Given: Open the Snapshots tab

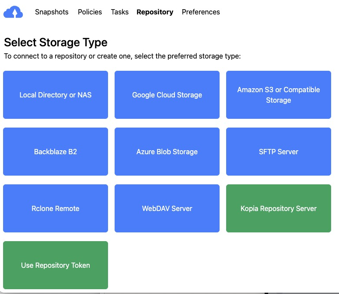Looking at the screenshot, I should [x=52, y=12].
